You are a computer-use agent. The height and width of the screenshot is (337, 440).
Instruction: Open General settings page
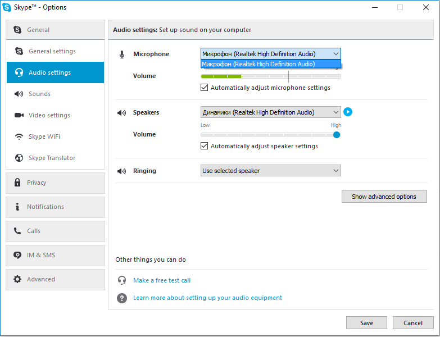[55, 51]
